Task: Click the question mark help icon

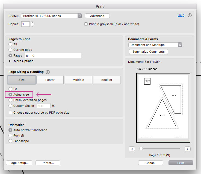Action: 190,15
